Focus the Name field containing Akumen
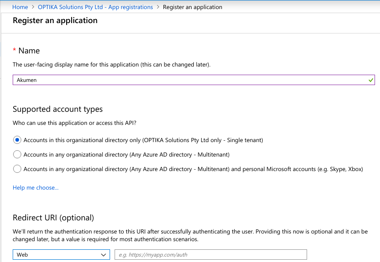 [x=190, y=80]
